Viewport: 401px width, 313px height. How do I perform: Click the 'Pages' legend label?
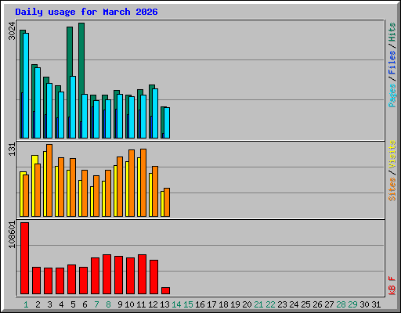tap(392, 95)
